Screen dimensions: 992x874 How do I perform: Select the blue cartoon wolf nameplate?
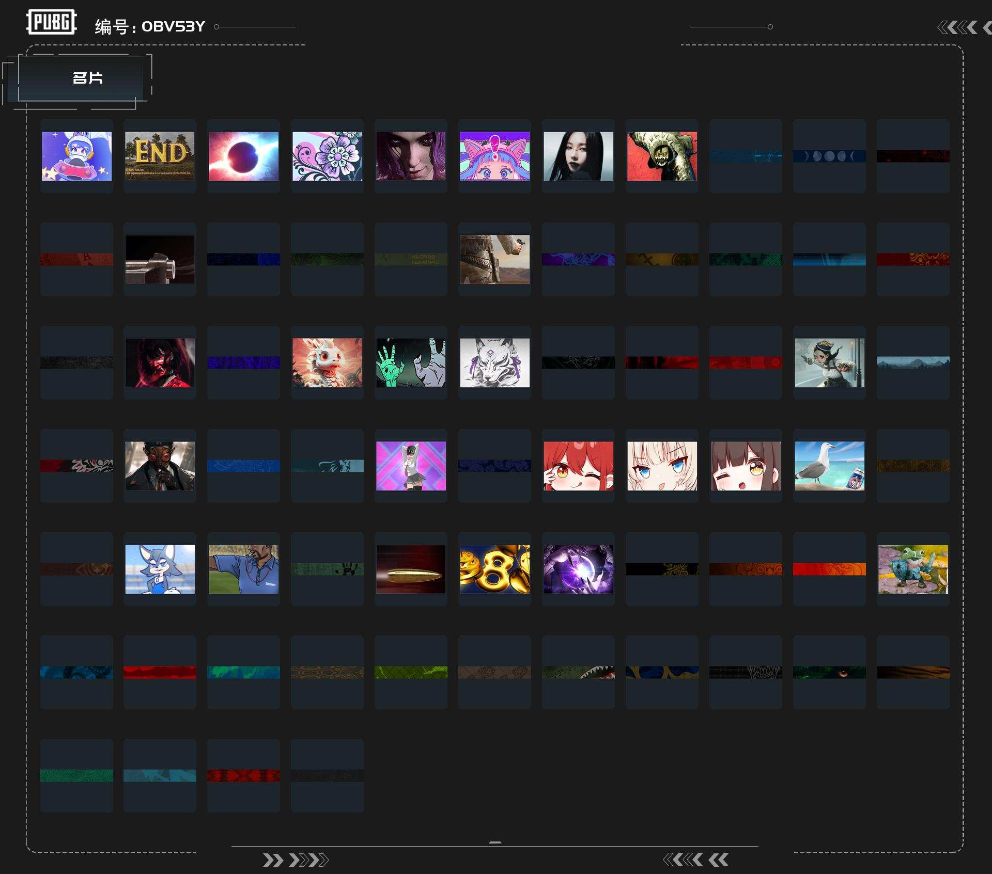(160, 569)
